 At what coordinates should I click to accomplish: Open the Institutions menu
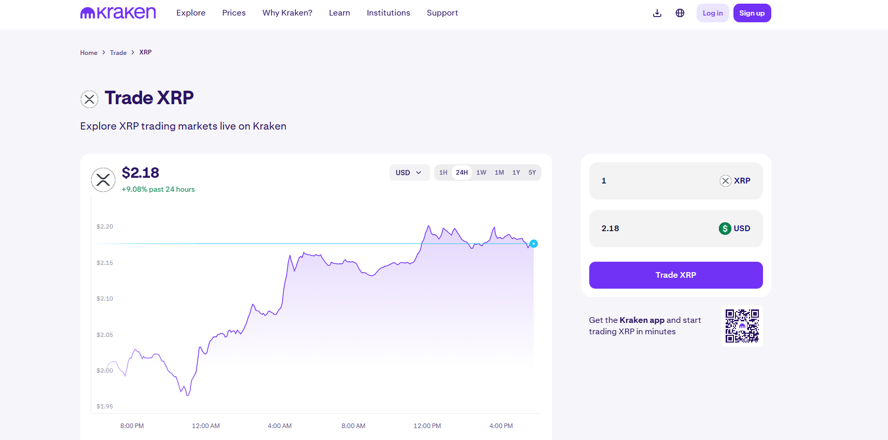pyautogui.click(x=388, y=13)
